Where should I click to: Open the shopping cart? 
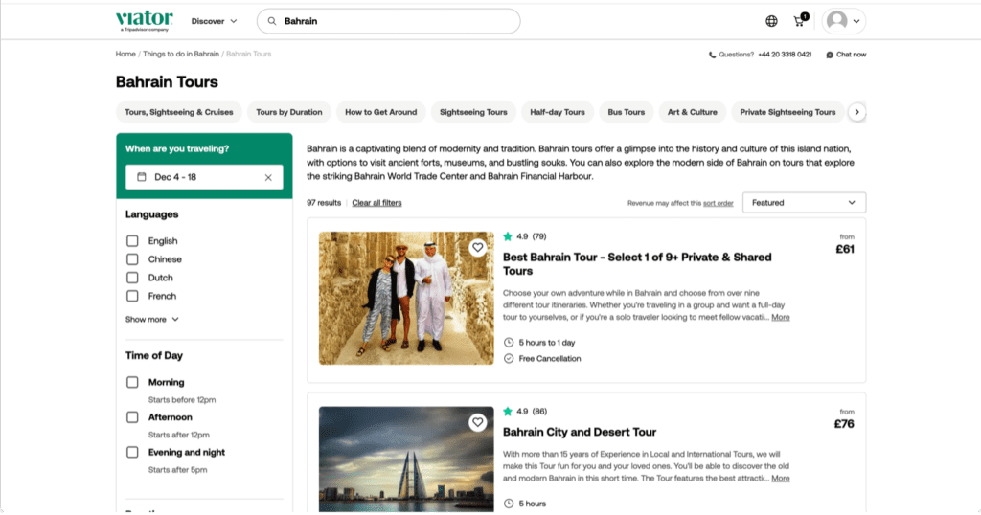pos(800,21)
